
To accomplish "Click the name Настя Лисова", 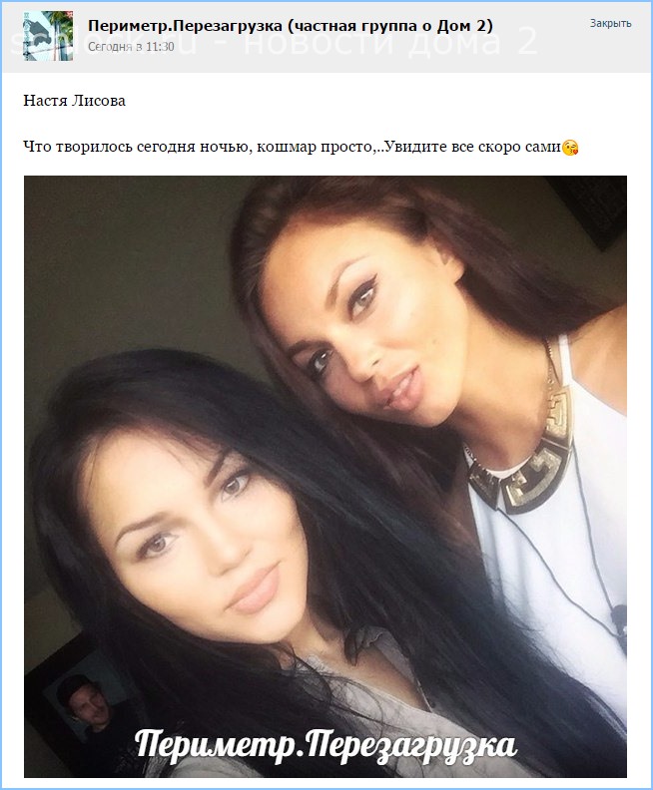I will tap(74, 101).
